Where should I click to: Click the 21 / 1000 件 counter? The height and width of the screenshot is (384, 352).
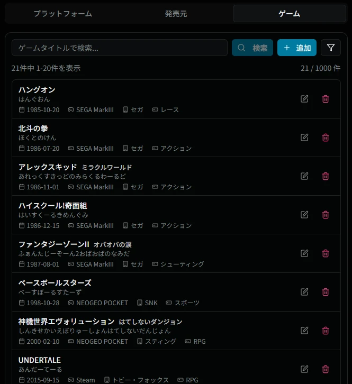pos(320,68)
